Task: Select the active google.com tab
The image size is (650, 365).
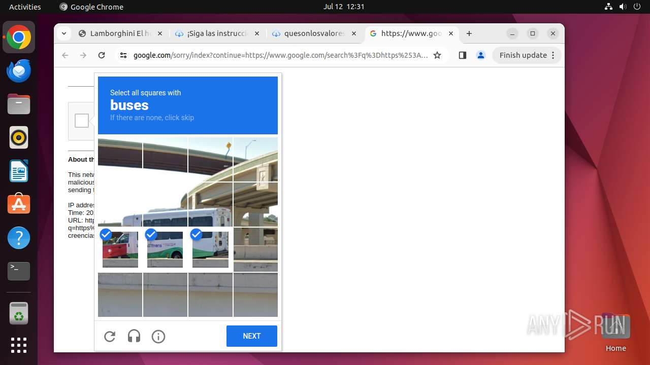Action: click(x=411, y=33)
